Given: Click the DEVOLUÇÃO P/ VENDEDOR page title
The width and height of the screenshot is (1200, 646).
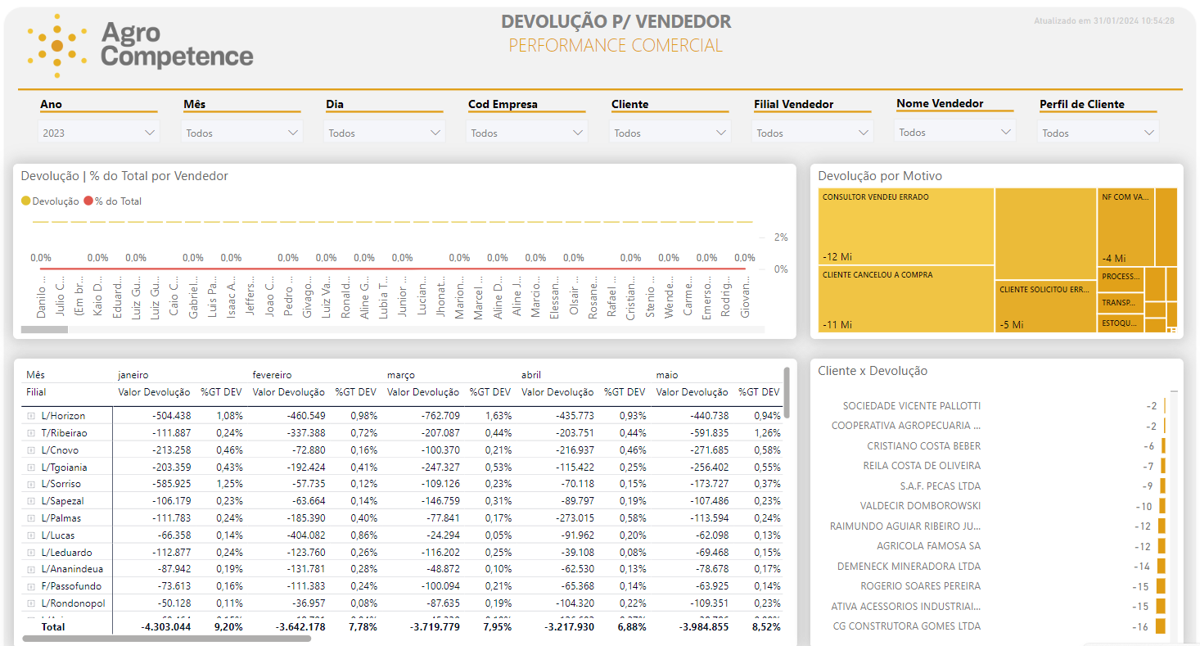Looking at the screenshot, I should pos(616,22).
